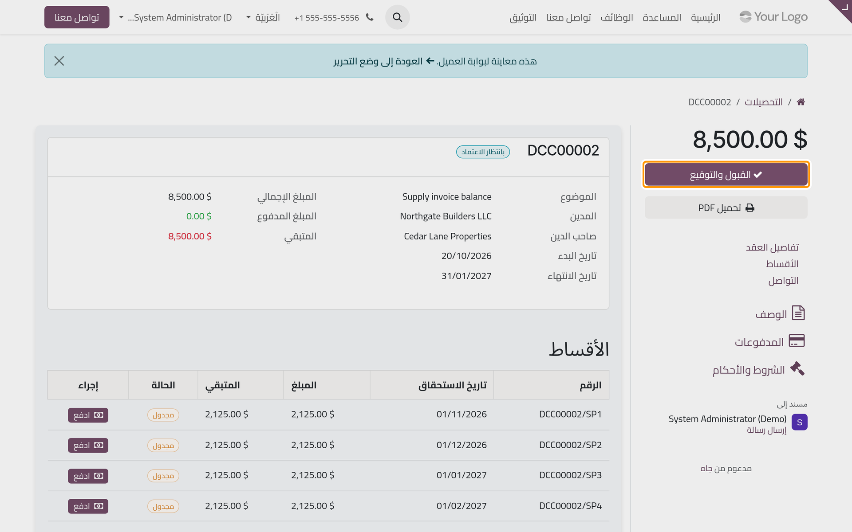Click the System Administrator avatar S
This screenshot has height=532, width=852.
(799, 422)
